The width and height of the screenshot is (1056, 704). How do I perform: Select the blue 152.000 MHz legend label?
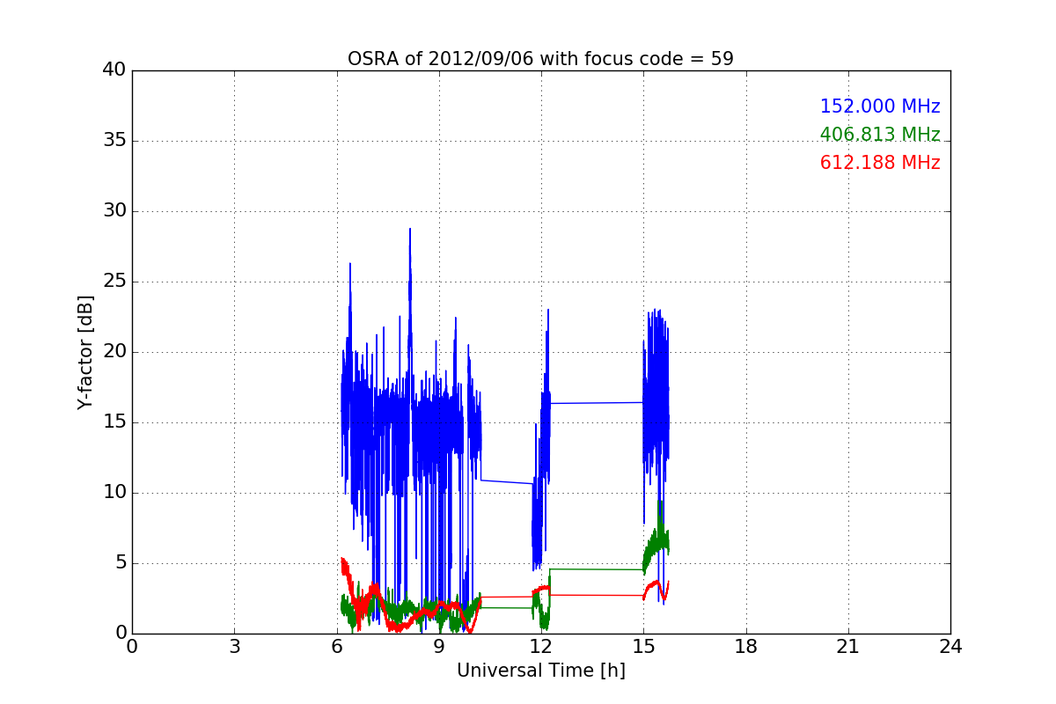coord(880,106)
